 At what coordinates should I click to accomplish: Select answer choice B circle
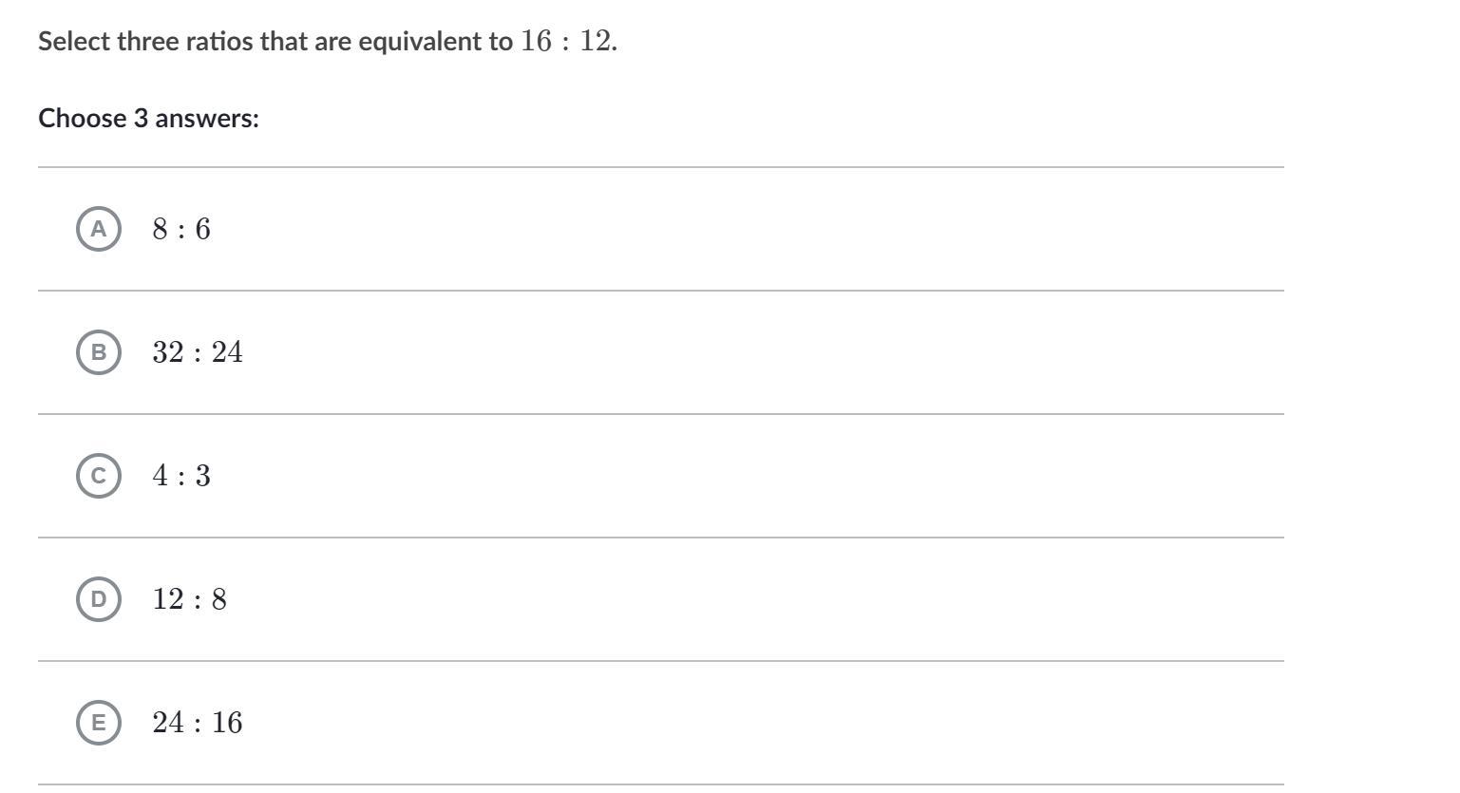click(x=99, y=352)
